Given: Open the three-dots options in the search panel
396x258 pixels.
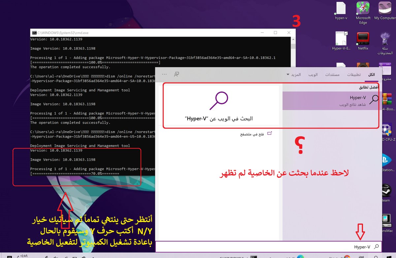Looking at the screenshot, I should 164,74.
